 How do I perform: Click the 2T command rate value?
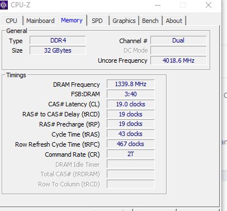click(x=131, y=154)
